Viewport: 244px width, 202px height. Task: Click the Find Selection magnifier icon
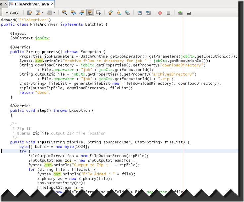click(65, 13)
